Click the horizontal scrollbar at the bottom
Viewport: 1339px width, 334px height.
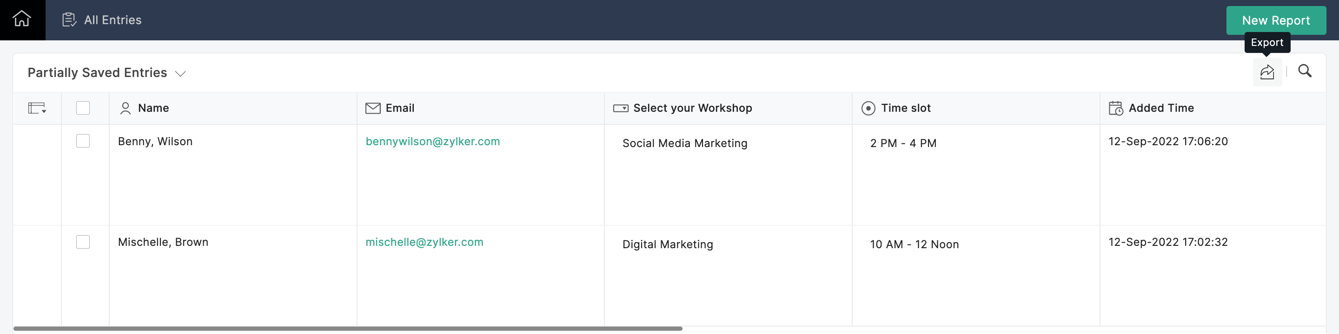pyautogui.click(x=347, y=329)
